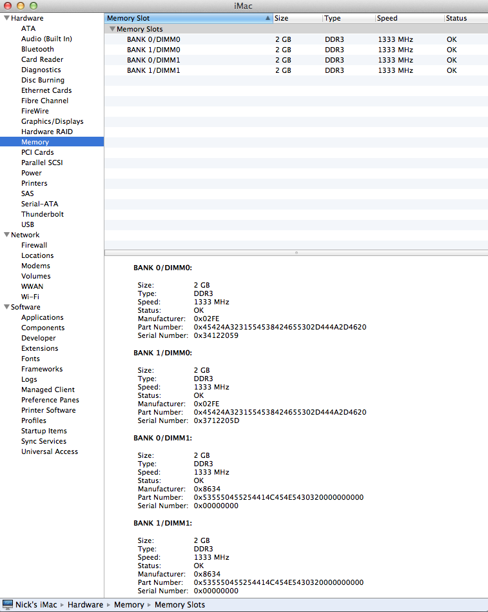This screenshot has width=488, height=612.
Task: Select Components entry
Action: pyautogui.click(x=43, y=328)
